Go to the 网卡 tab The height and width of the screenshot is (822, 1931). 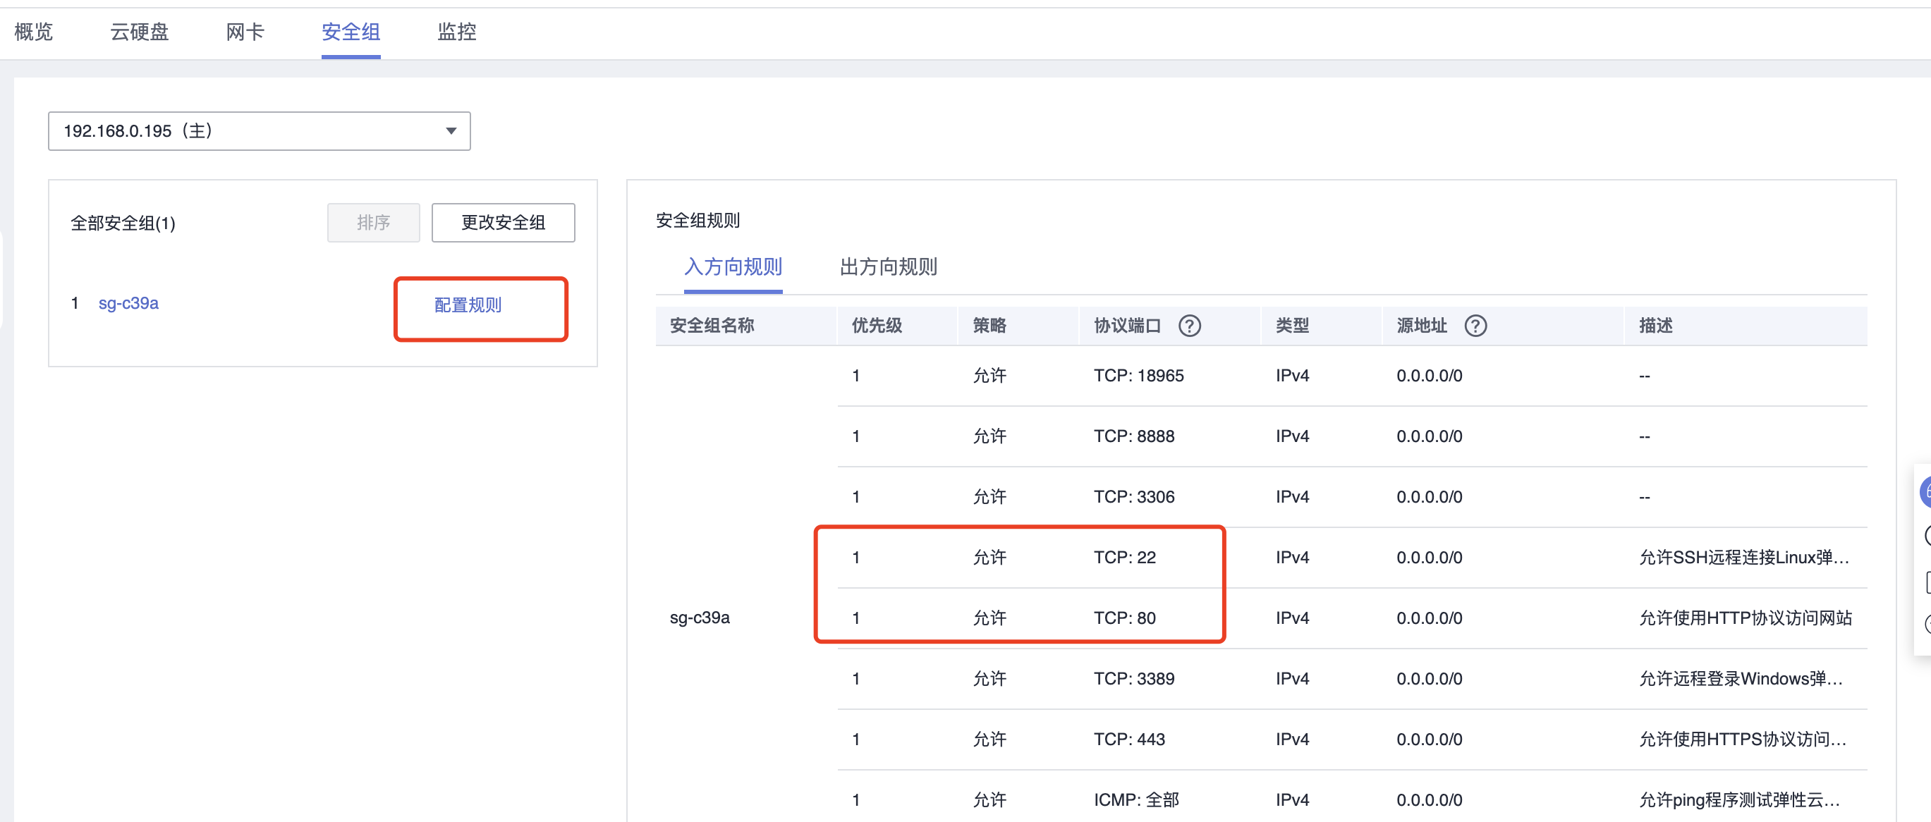point(245,32)
